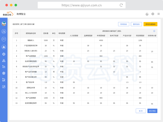This screenshot has height=122, width=163.
Task: Click the contact card icon in sidebar
Action: coord(4,39)
